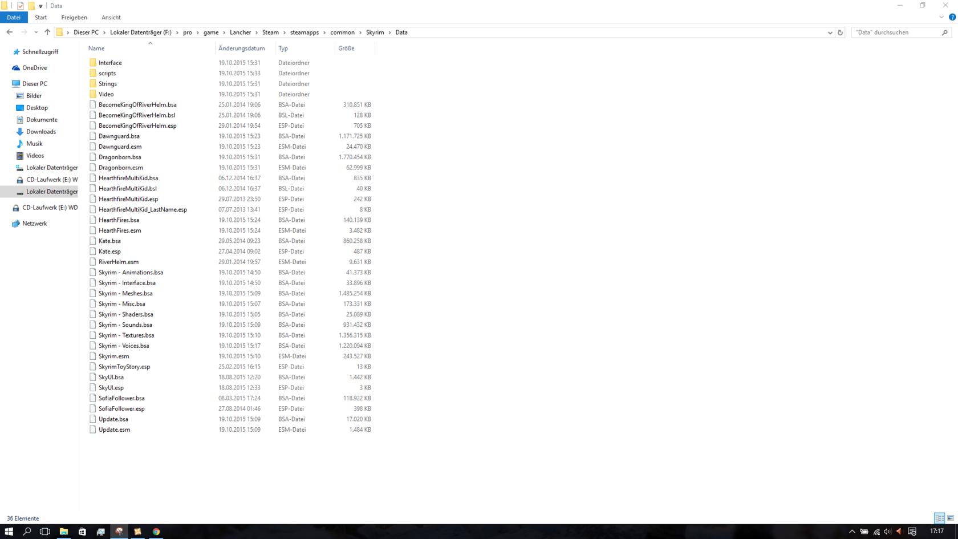This screenshot has height=539, width=958.
Task: Open the address bar history dropdown
Action: [x=830, y=33]
